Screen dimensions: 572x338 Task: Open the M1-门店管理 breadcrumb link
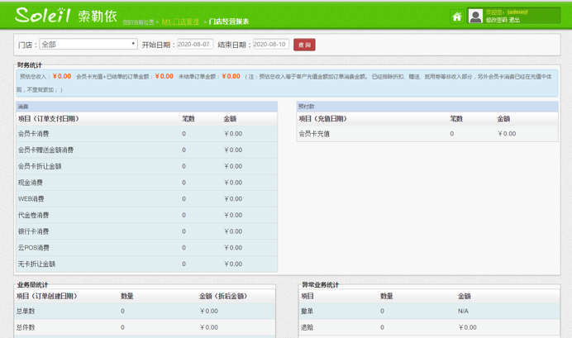180,21
